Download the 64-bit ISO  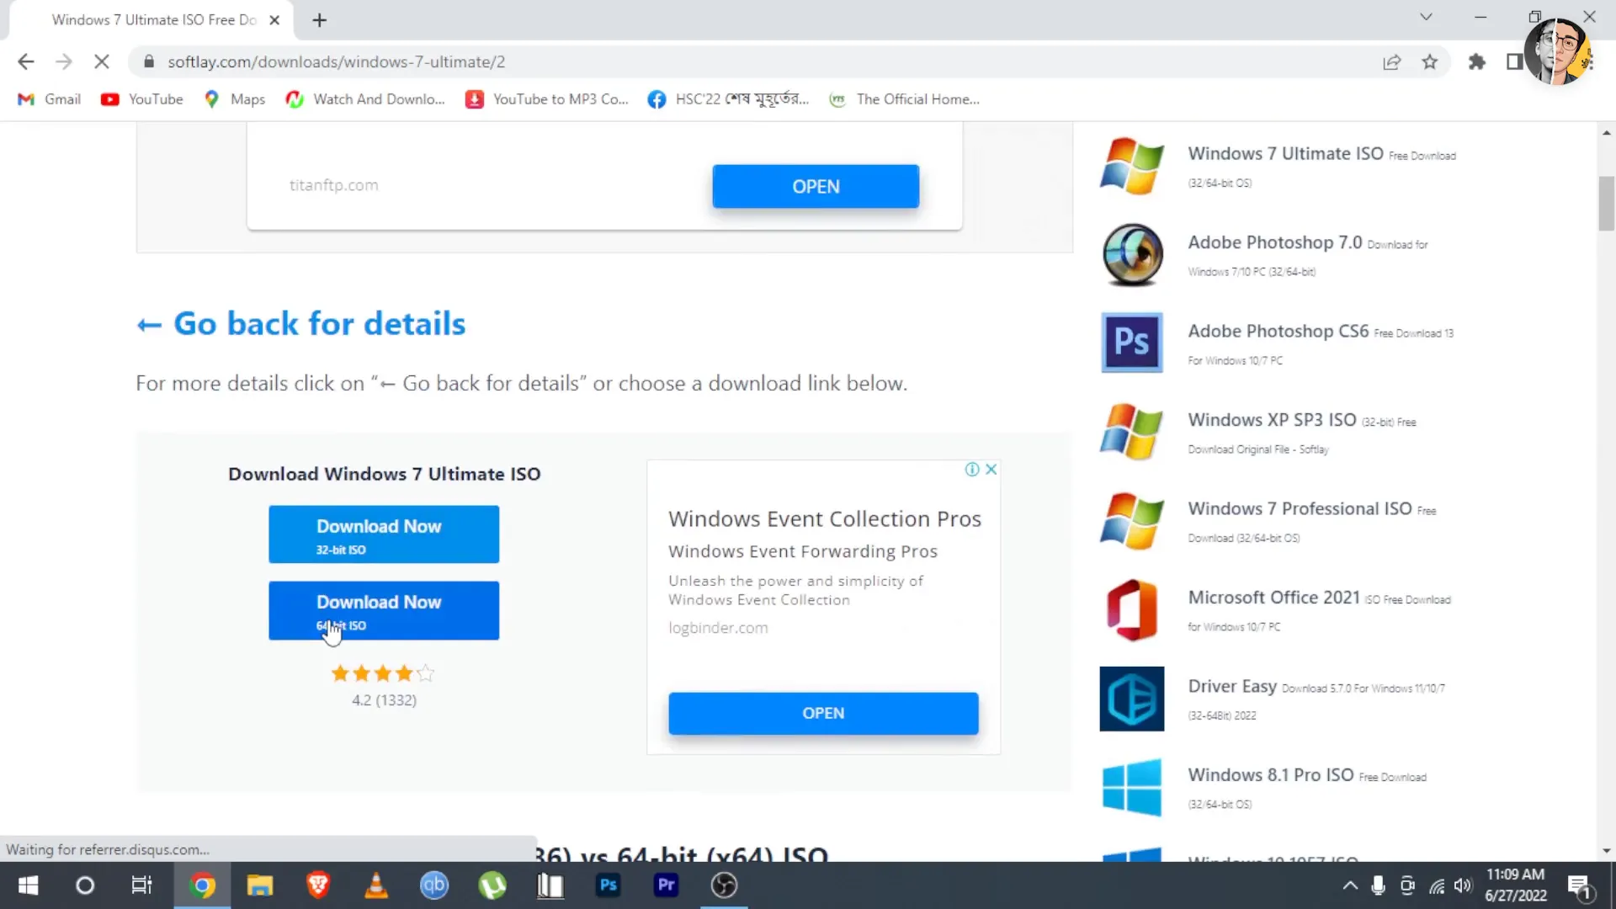tap(384, 610)
